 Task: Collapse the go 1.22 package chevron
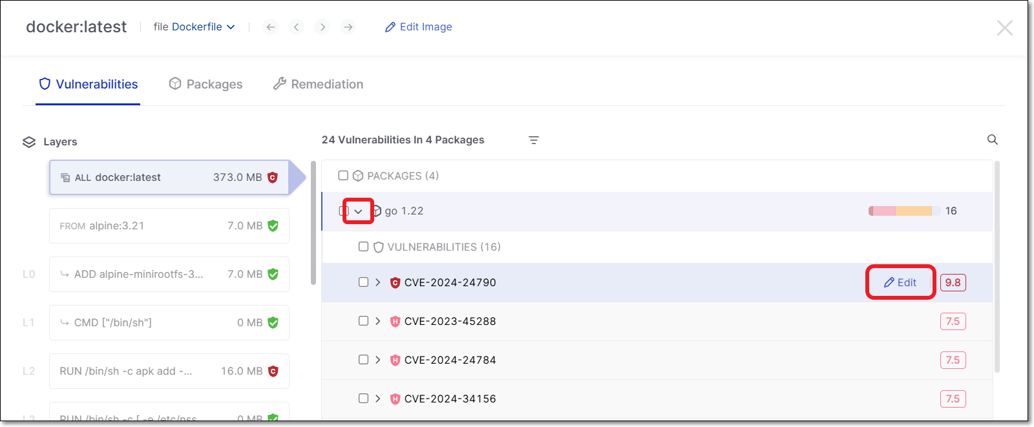(x=358, y=211)
